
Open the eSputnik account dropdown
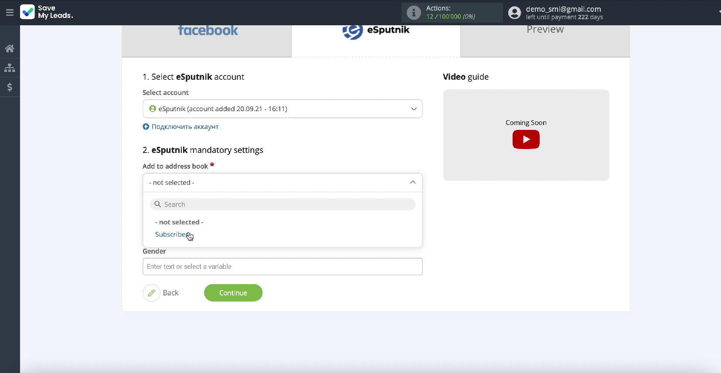tap(282, 109)
